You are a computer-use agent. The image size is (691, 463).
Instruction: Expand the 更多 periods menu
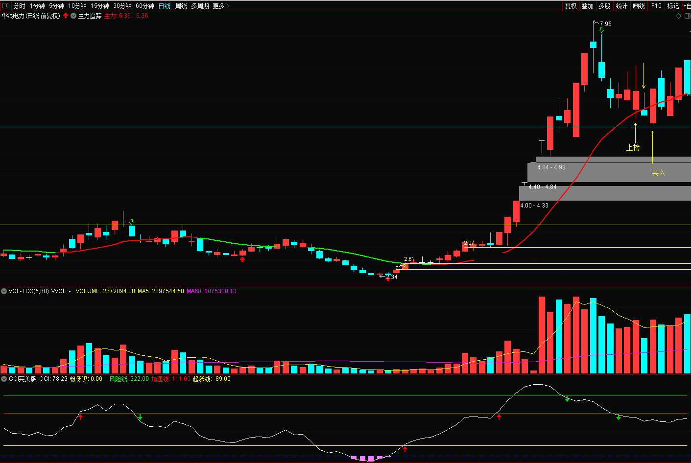click(x=221, y=6)
